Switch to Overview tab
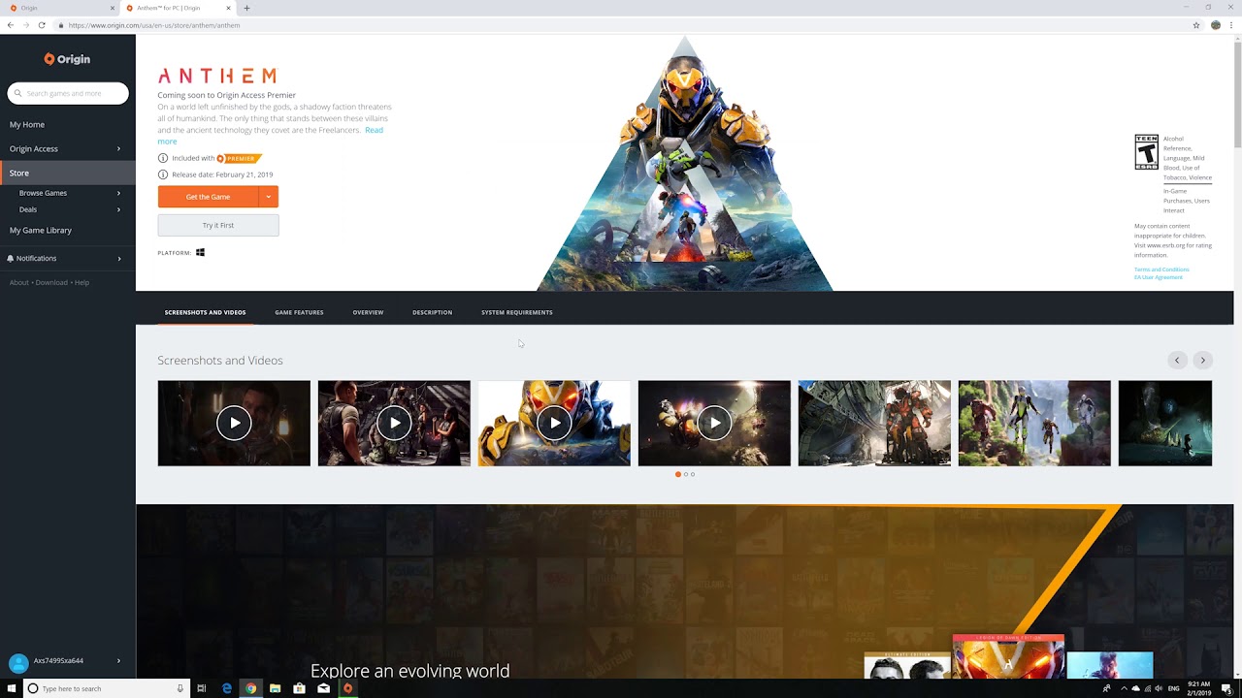Image resolution: width=1242 pixels, height=698 pixels. 368,312
